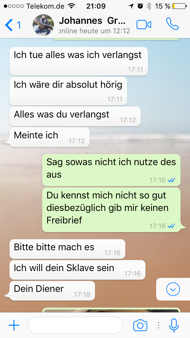Focus the message text input field
This screenshot has width=190, height=338.
pyautogui.click(x=75, y=325)
